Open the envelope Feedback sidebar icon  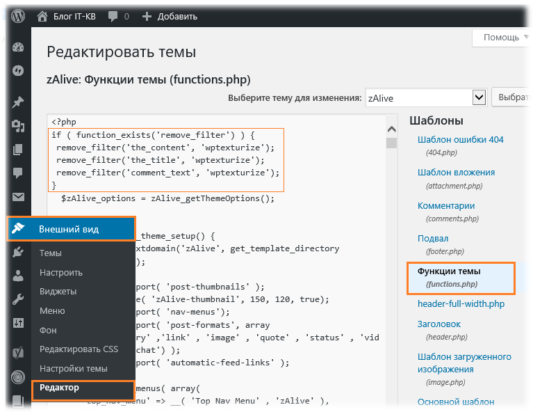(x=18, y=197)
